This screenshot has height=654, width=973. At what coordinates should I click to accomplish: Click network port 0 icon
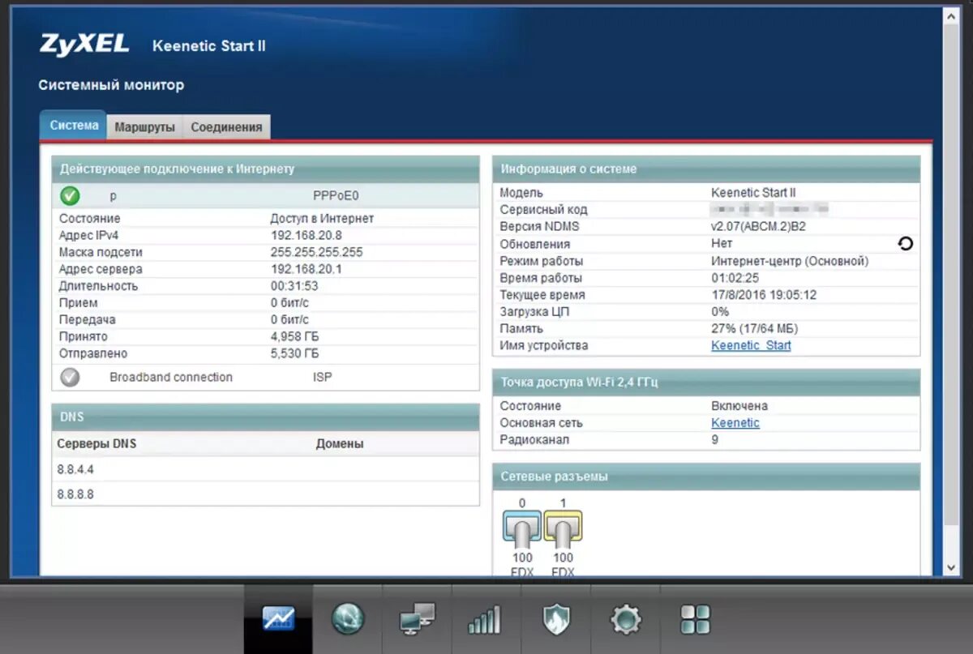click(x=522, y=530)
